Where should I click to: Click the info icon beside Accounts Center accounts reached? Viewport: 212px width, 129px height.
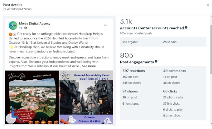[x=186, y=27]
